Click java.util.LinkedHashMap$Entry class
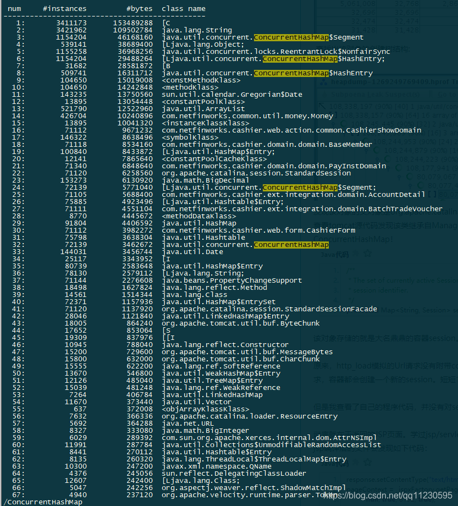The height and width of the screenshot is (506, 458). [225, 316]
